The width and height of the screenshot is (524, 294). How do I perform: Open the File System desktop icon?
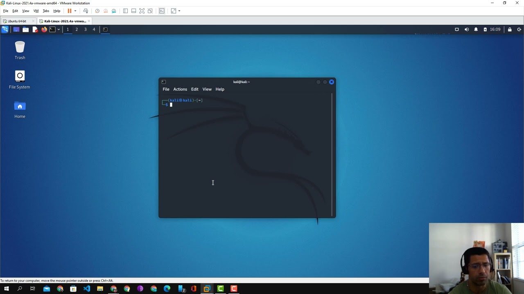20,80
